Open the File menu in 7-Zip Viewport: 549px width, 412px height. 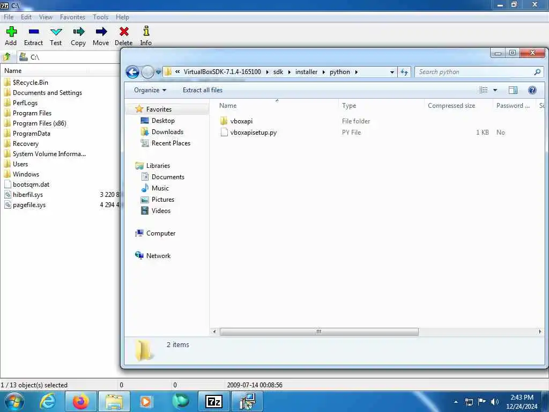pos(9,17)
